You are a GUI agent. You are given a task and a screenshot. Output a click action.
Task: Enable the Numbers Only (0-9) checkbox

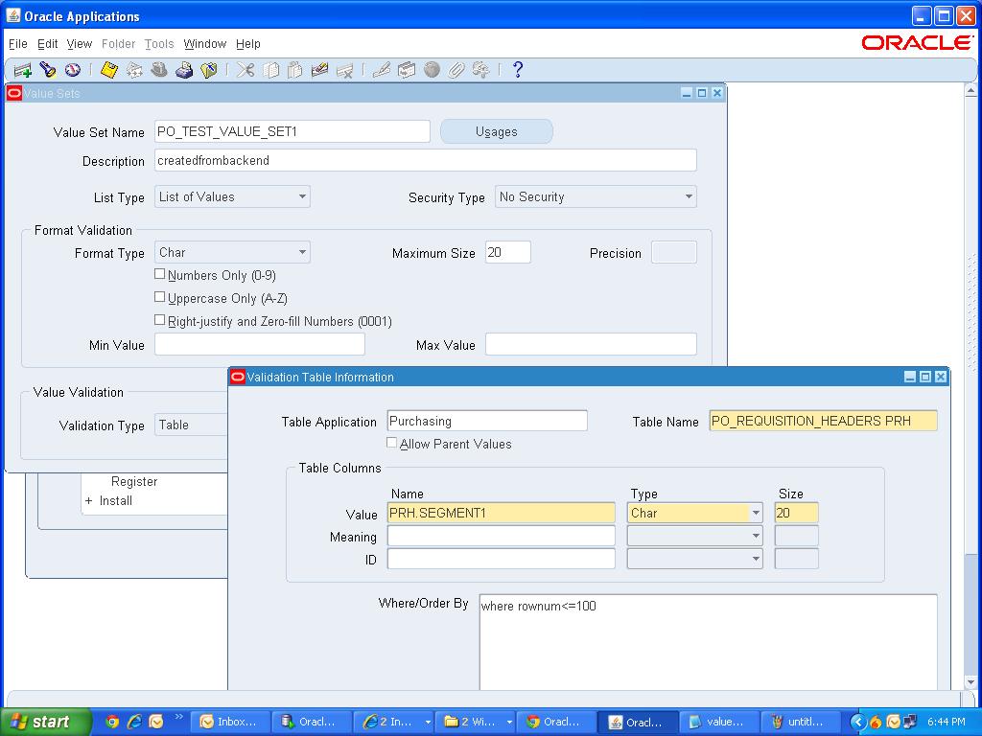tap(160, 273)
